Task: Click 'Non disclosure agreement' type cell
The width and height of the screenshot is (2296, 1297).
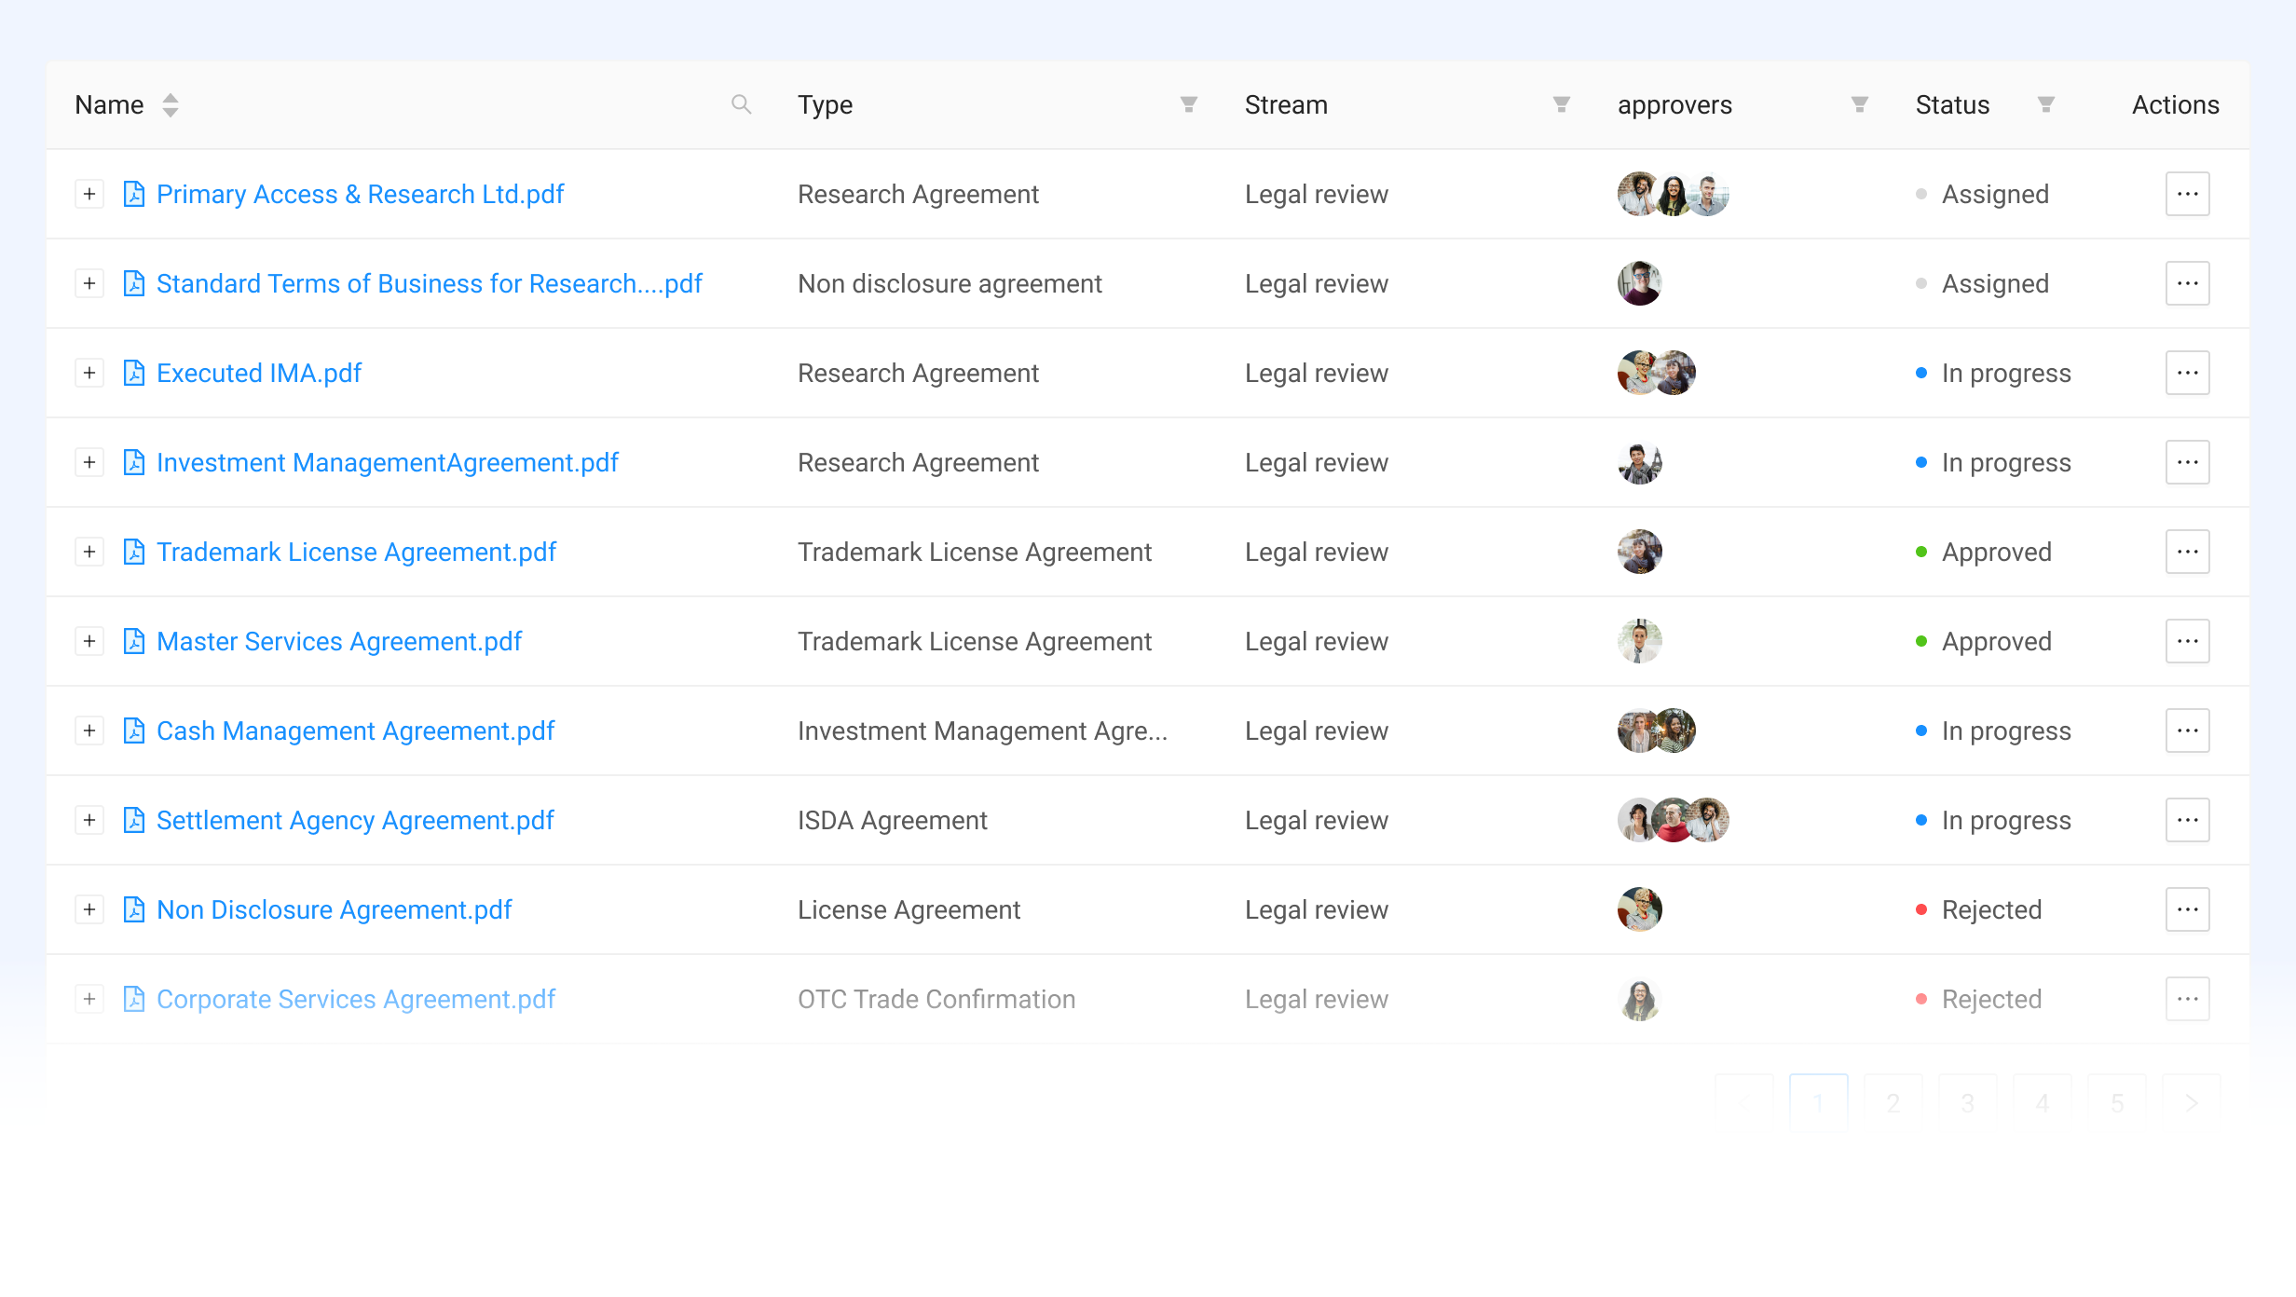Action: pyautogui.click(x=950, y=283)
